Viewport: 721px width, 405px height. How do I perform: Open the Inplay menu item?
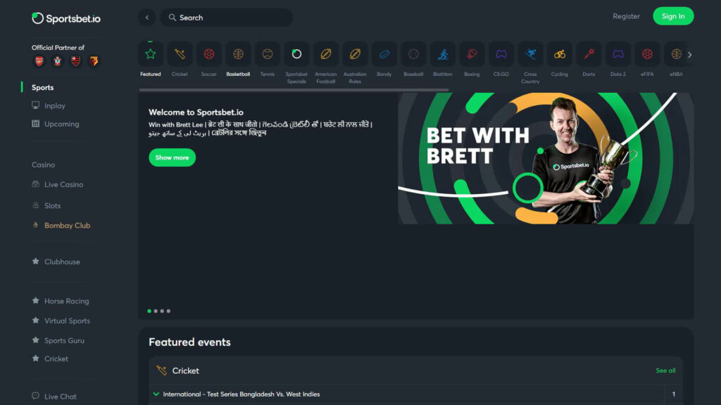(x=55, y=105)
